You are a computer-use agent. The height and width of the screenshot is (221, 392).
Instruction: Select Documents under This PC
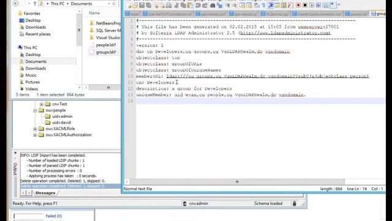pos(36,61)
